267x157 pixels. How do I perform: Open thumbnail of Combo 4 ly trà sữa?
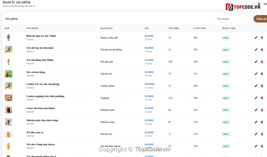click(8, 86)
